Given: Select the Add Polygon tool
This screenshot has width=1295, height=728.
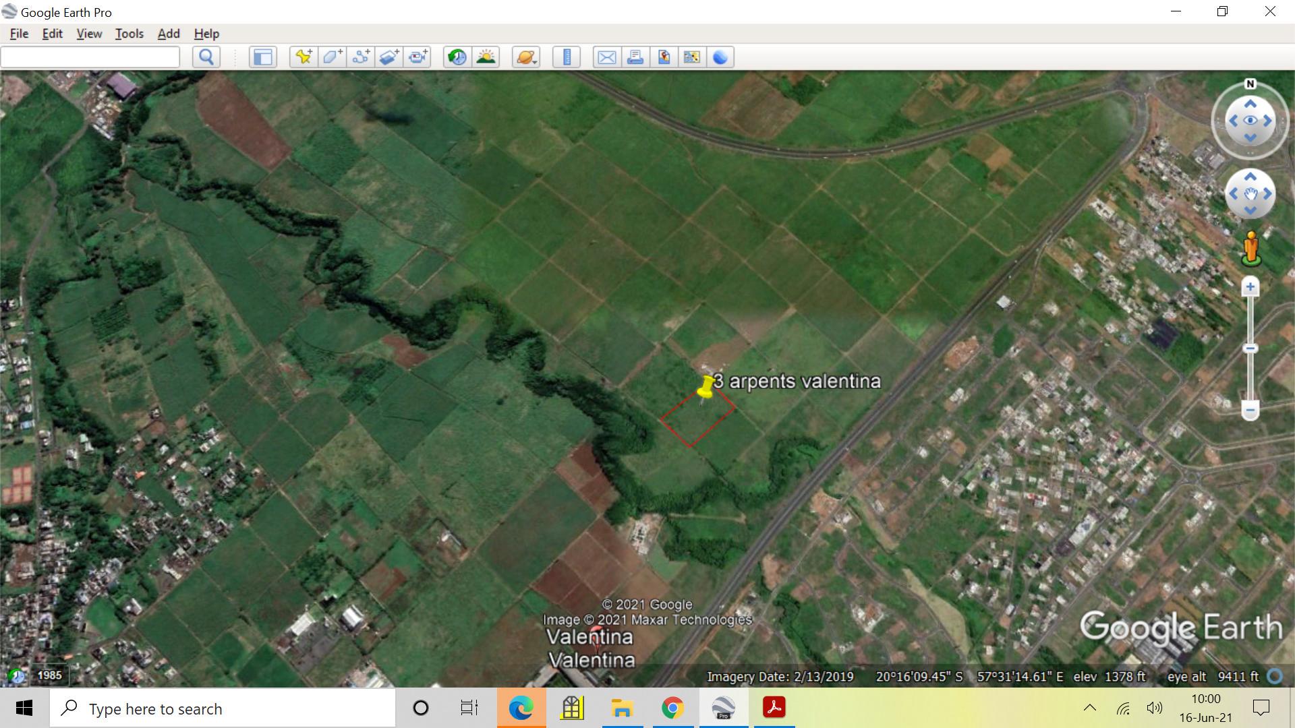Looking at the screenshot, I should [x=332, y=57].
